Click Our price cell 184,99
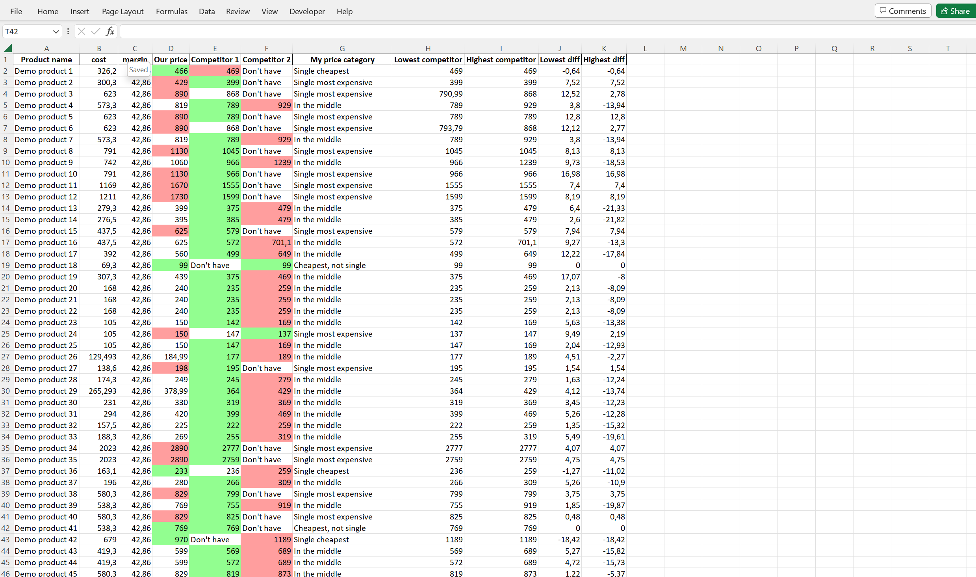This screenshot has height=577, width=976. pyautogui.click(x=171, y=357)
